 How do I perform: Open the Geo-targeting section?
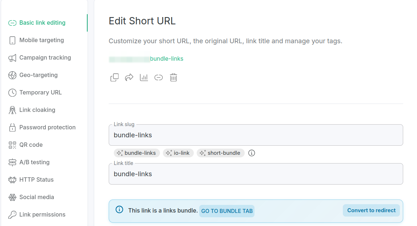38,75
